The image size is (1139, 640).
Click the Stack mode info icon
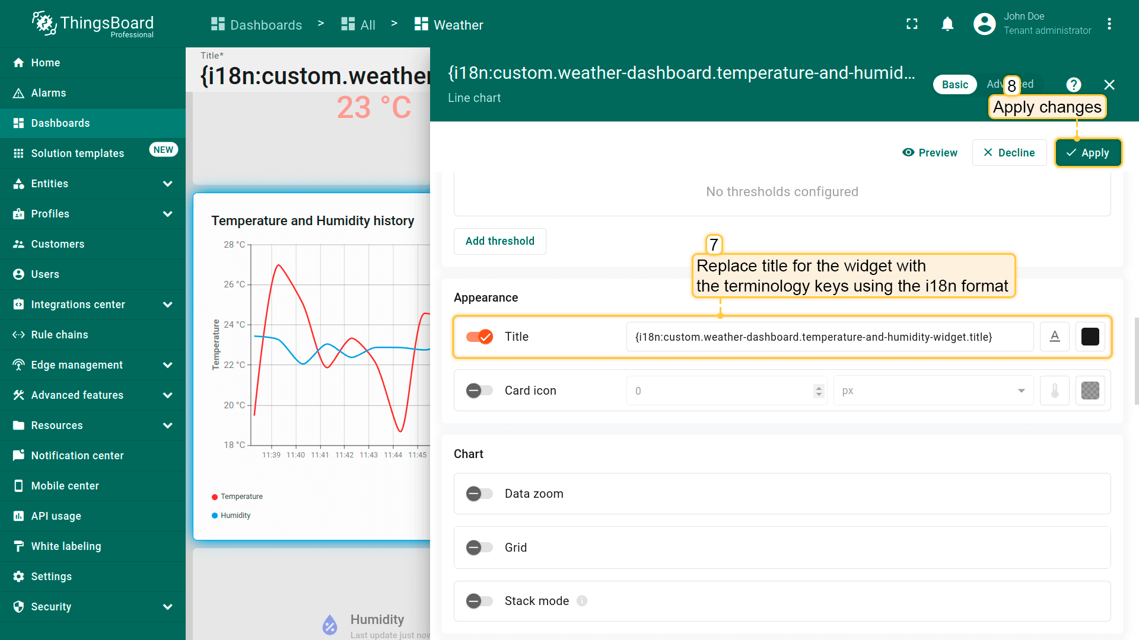[x=582, y=601]
